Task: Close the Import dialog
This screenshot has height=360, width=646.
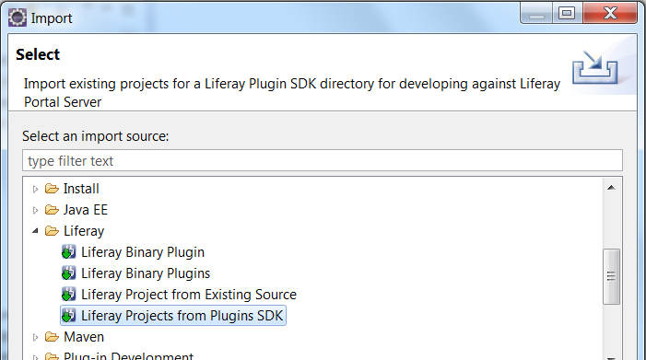Action: click(x=610, y=14)
